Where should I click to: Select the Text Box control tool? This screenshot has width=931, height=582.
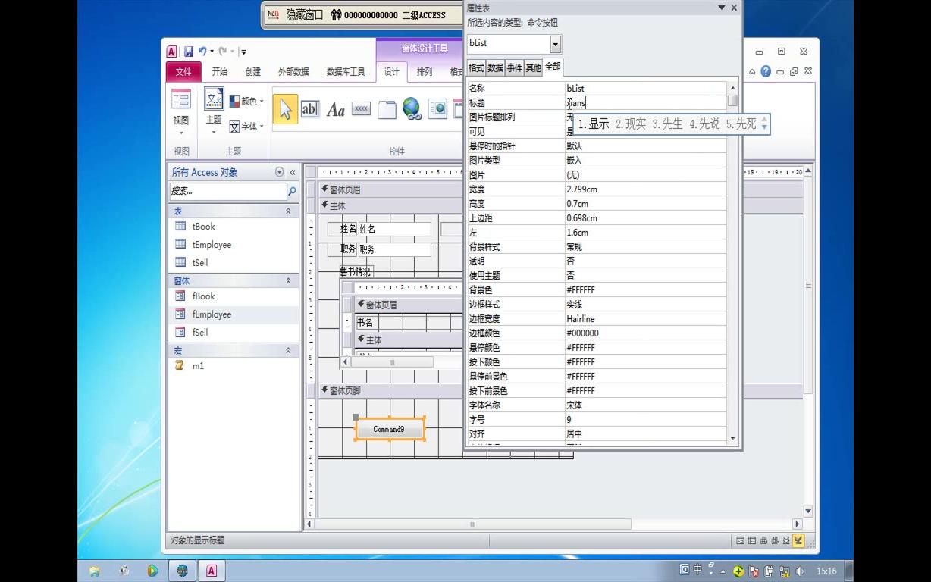point(310,108)
